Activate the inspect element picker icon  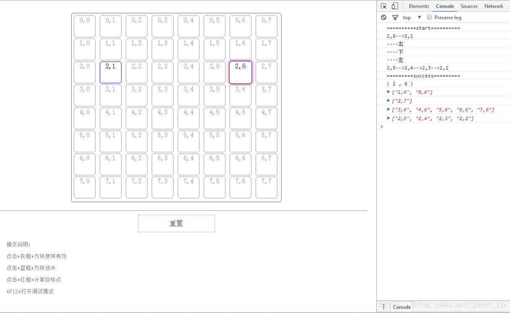tap(383, 6)
